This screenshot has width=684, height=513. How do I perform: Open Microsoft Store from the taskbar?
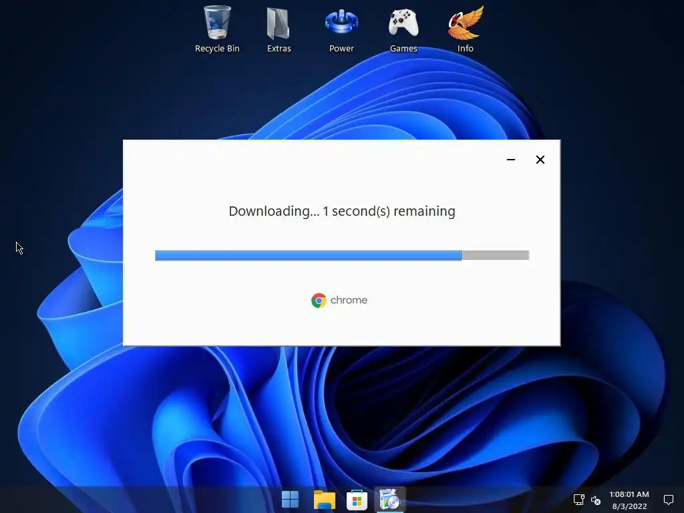(357, 500)
